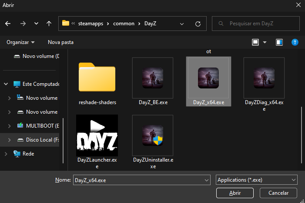Click the search magnifier icon
This screenshot has width=305, height=203.
click(x=221, y=24)
